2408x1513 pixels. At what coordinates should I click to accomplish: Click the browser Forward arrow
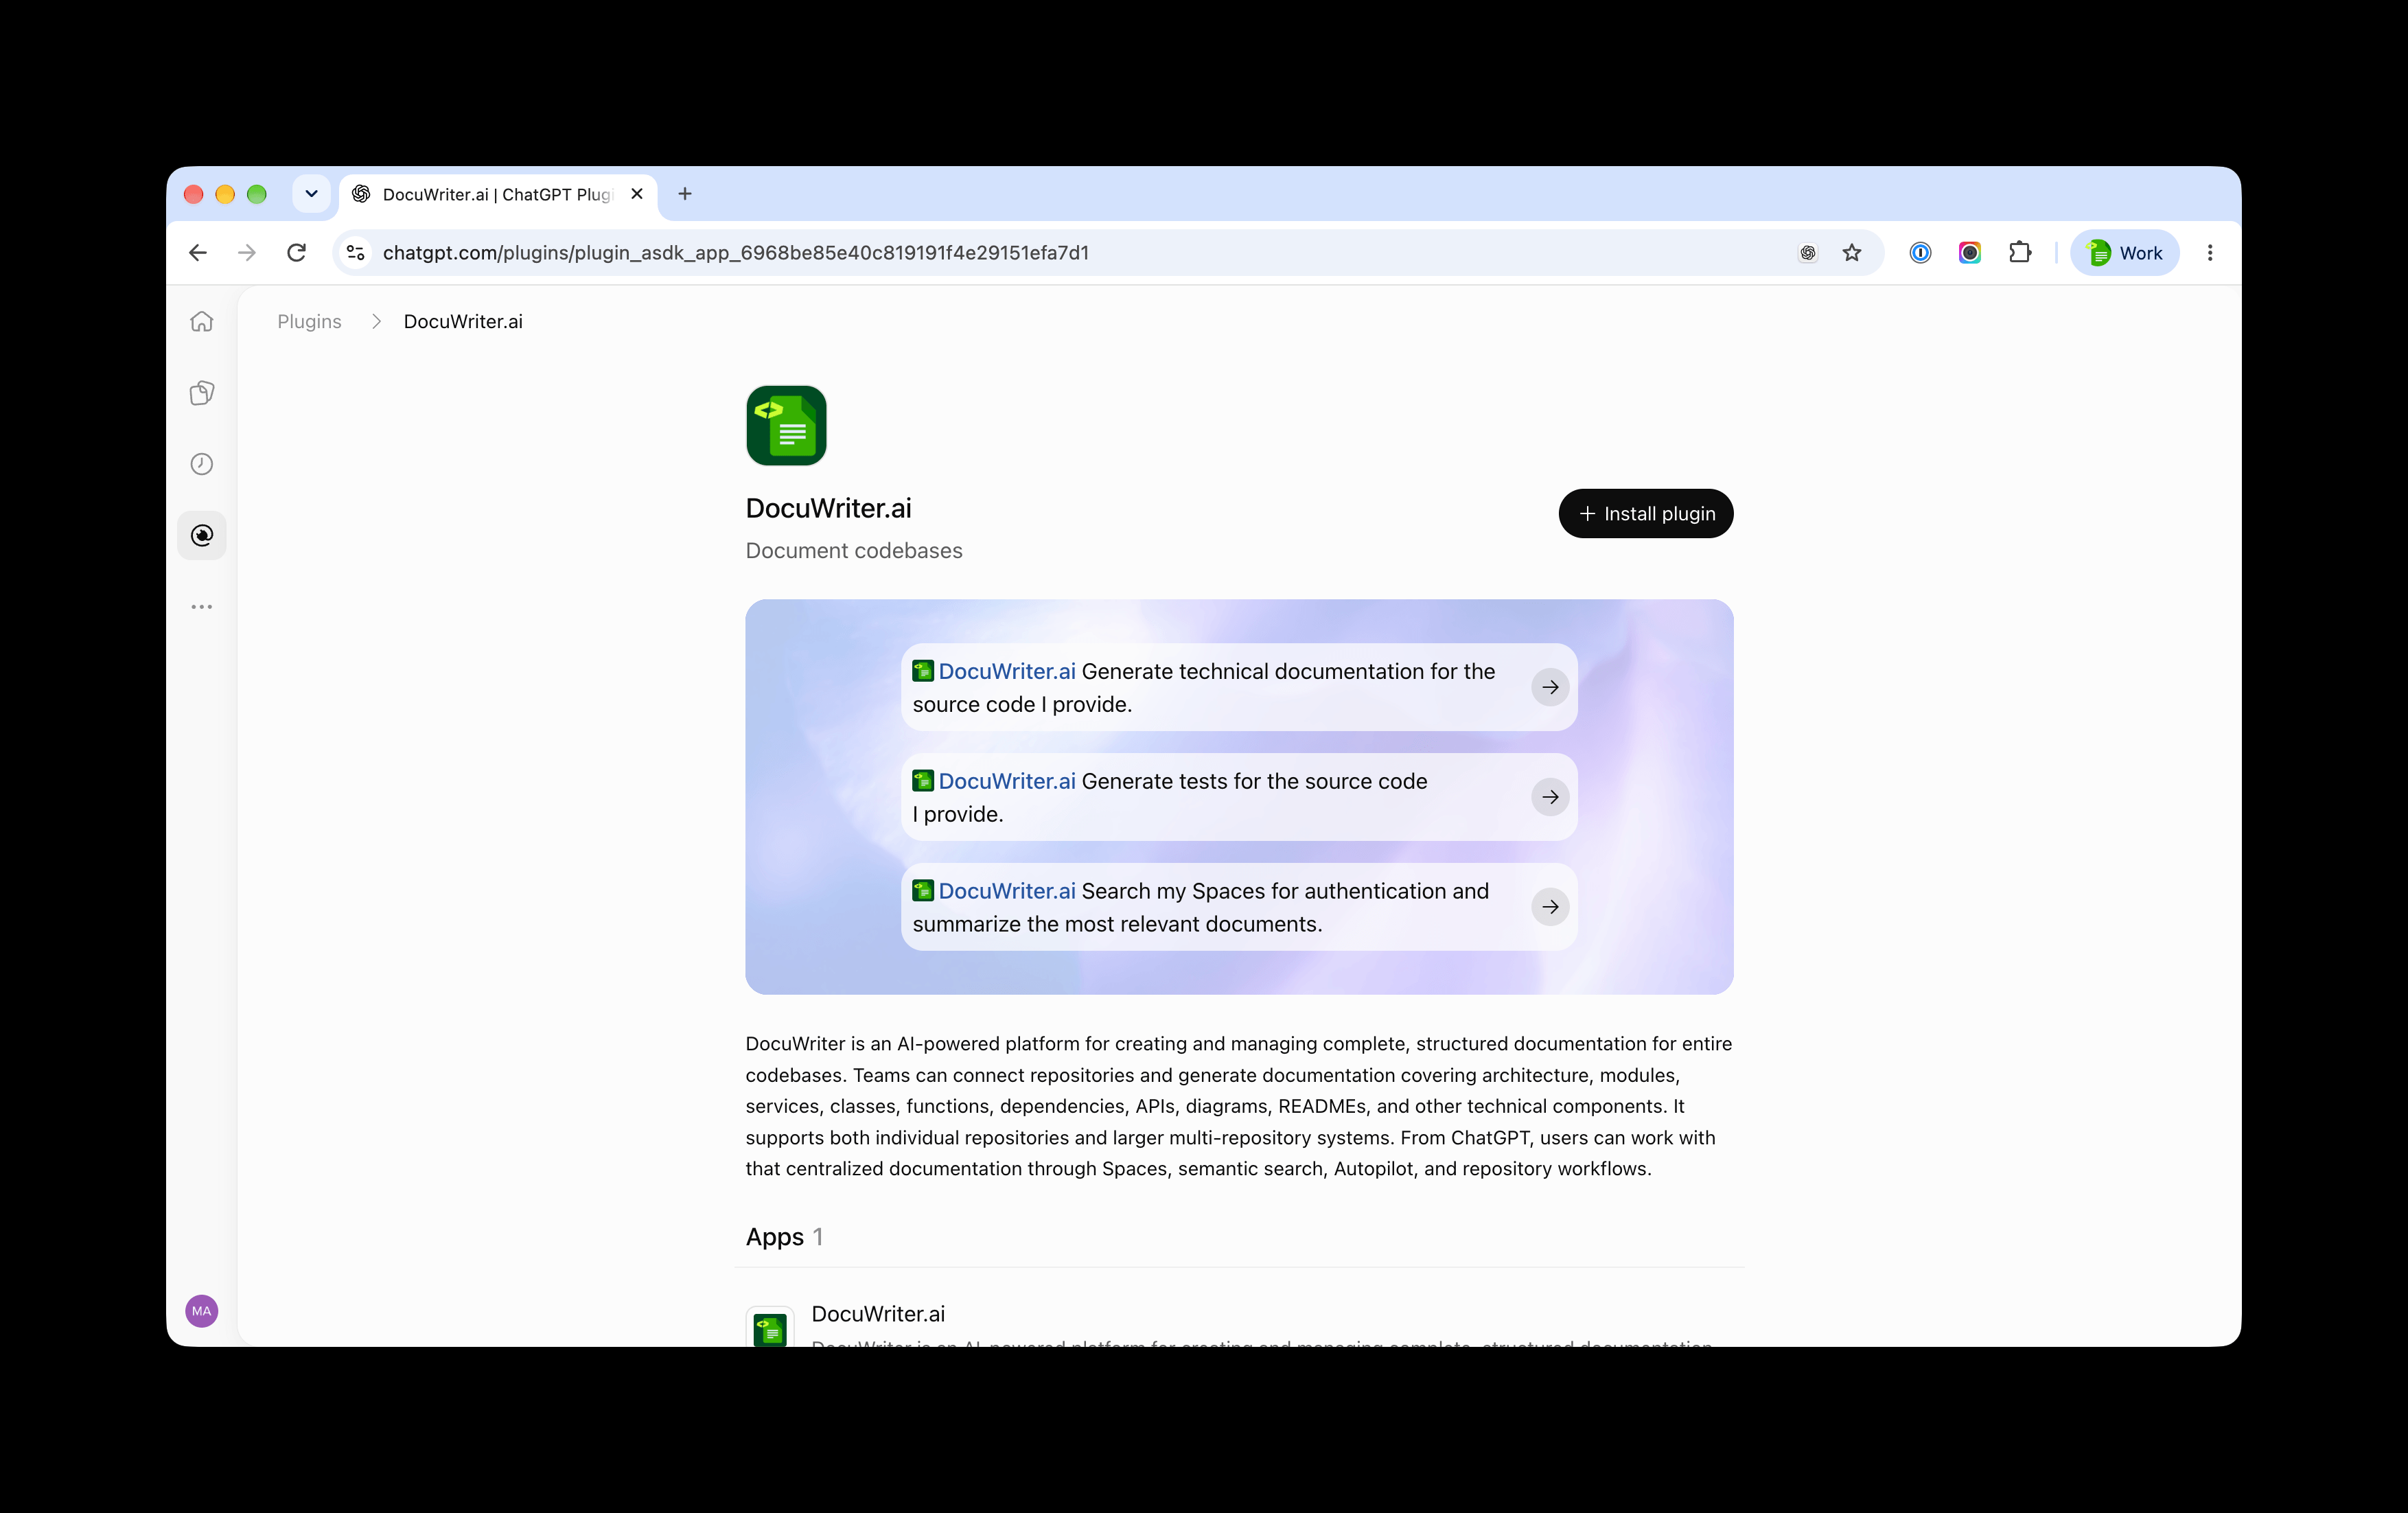point(247,253)
